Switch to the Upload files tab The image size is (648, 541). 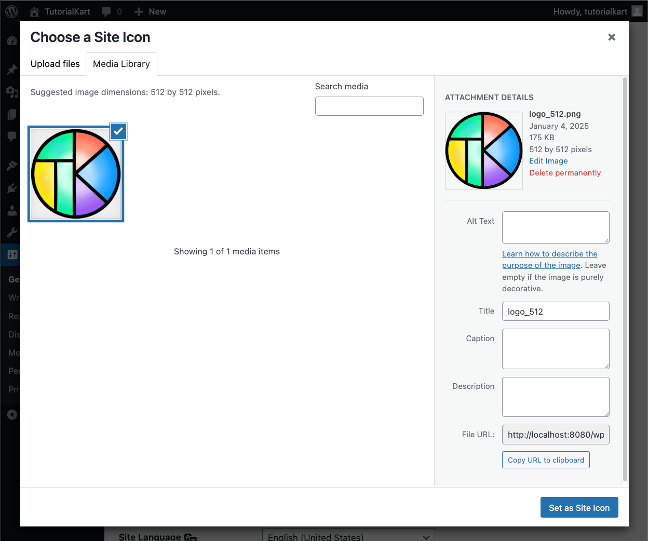(55, 64)
